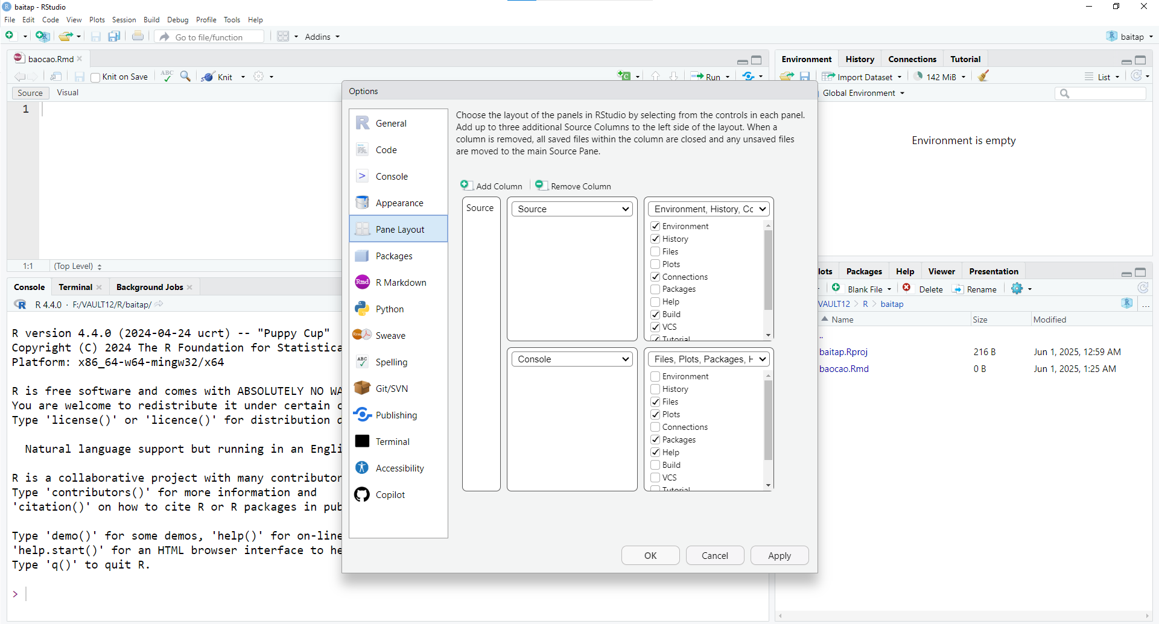Screen dimensions: 1159x624
Task: Select Sweave options category
Action: click(x=398, y=335)
